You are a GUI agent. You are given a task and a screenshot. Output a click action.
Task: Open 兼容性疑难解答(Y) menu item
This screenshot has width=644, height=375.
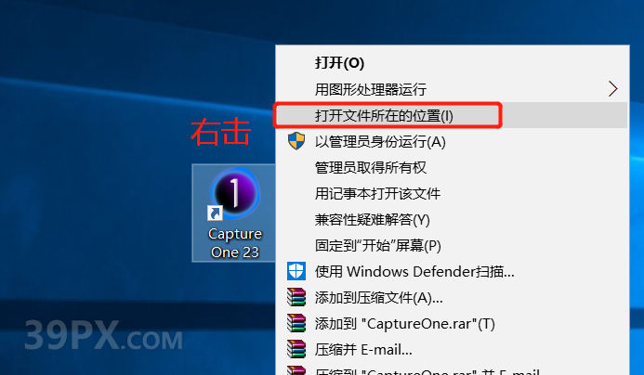pos(453,219)
